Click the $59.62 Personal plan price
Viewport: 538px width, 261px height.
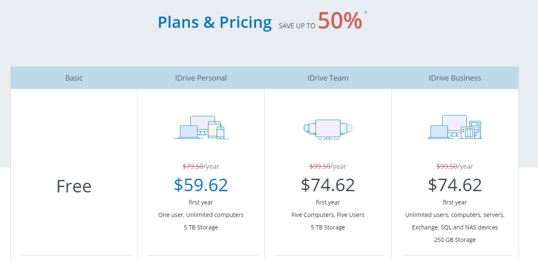[201, 185]
